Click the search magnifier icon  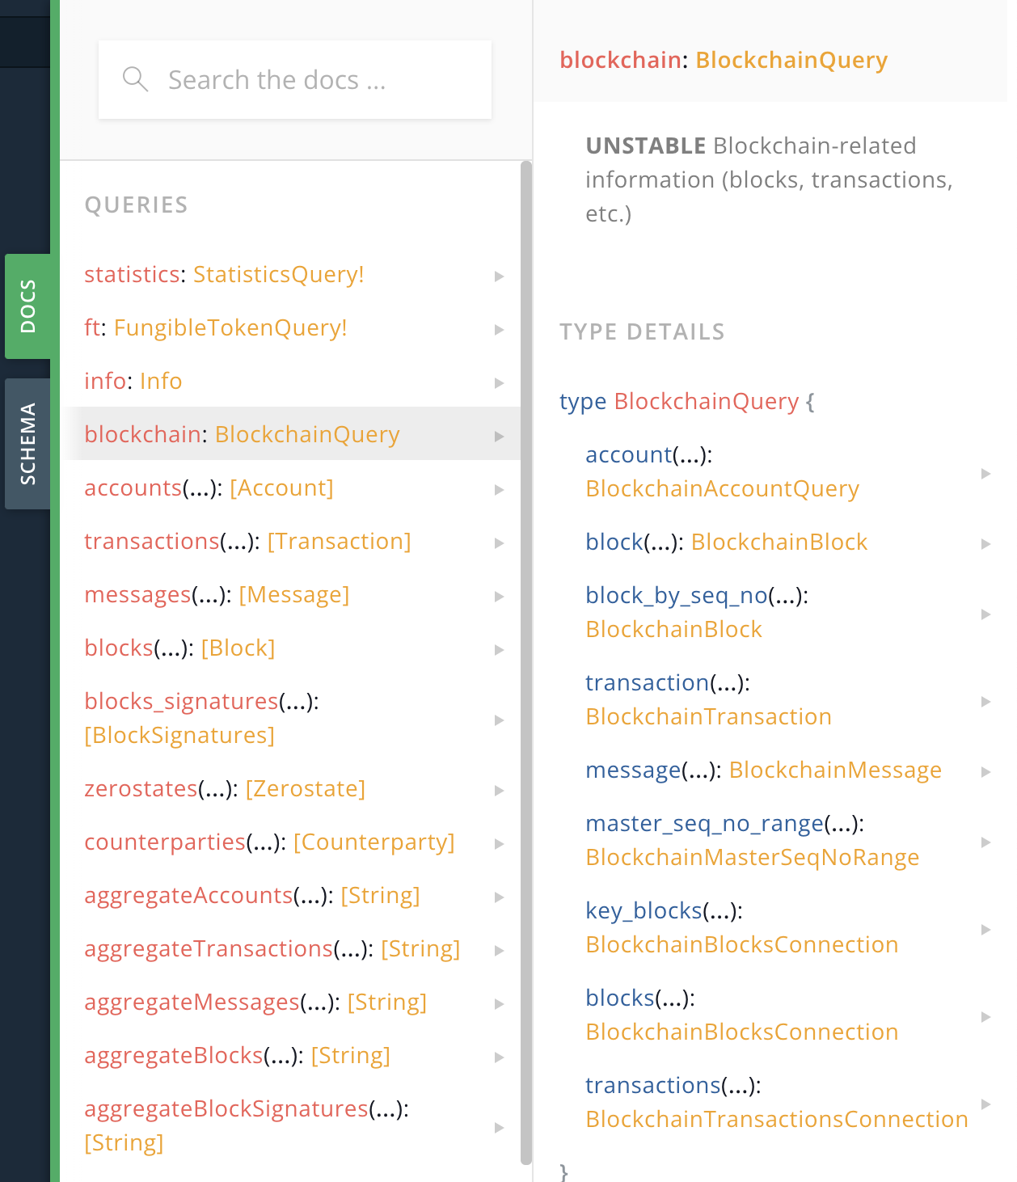click(135, 79)
